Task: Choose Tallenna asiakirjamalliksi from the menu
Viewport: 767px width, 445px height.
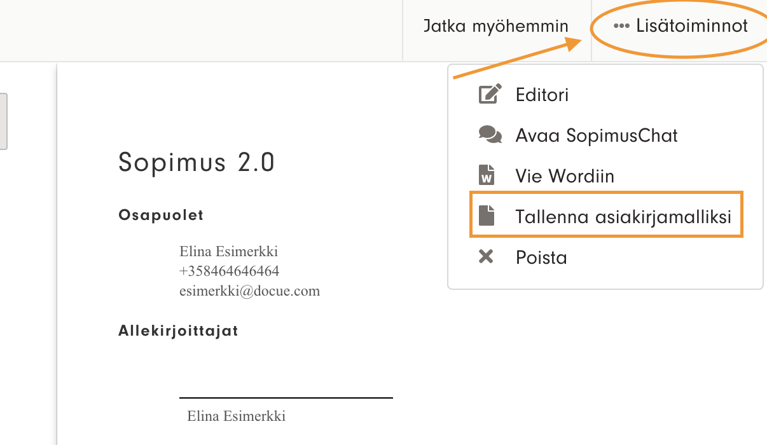Action: click(623, 217)
